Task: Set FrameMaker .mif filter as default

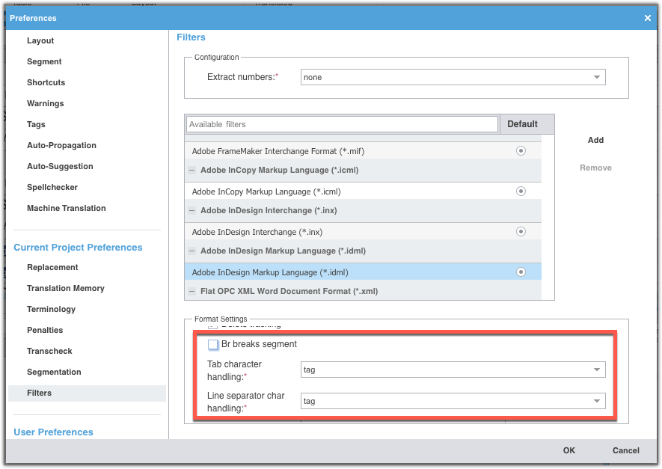Action: [x=521, y=150]
